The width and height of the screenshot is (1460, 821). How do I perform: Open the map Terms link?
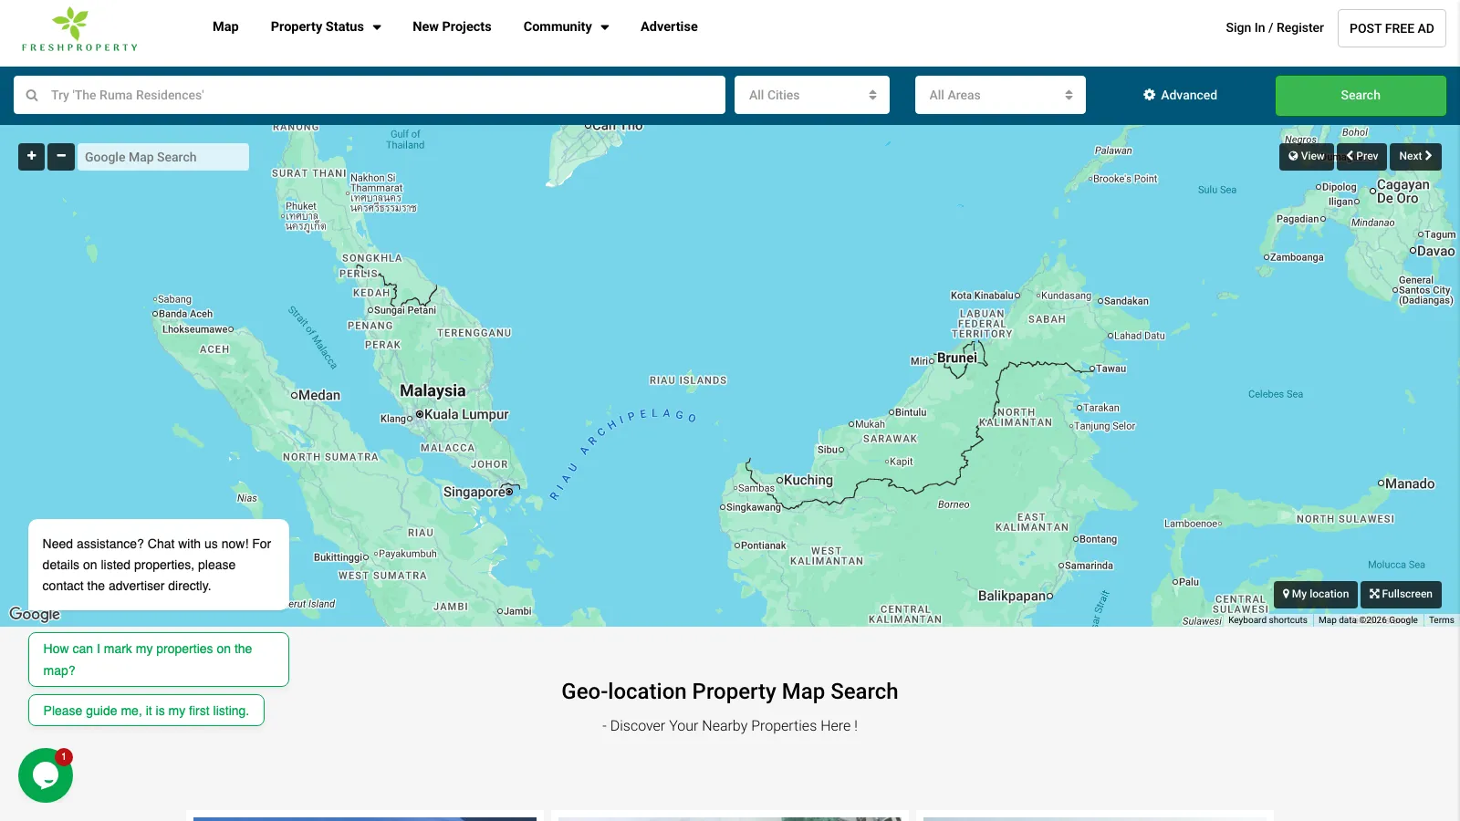(1442, 620)
